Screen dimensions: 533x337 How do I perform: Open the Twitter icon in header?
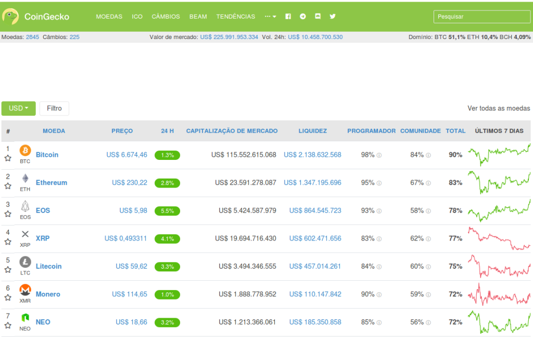(333, 16)
